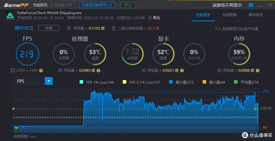Click the FPS 219 gauge
The width and height of the screenshot is (275, 141).
point(28,54)
